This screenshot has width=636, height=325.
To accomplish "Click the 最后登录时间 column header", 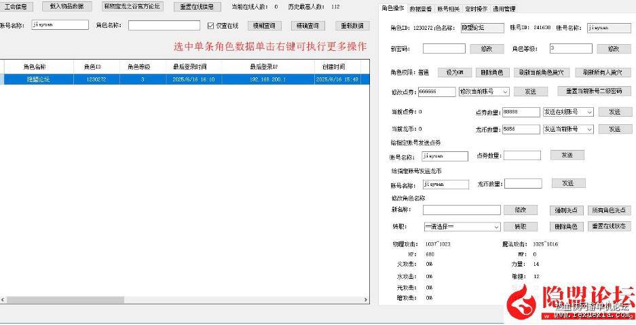I will 194,67.
